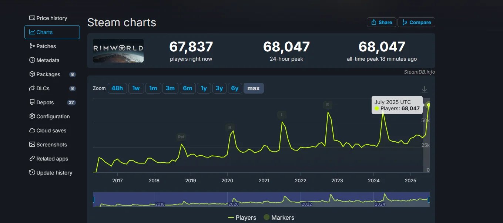
Task: Click the 2022 label in navigator
Action: 307,204
